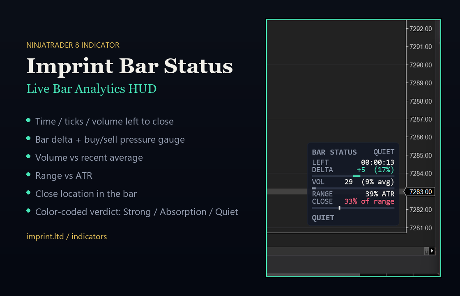This screenshot has width=460, height=296.
Task: Click the horizontal scrollbar track below the chart
Action: point(345,251)
